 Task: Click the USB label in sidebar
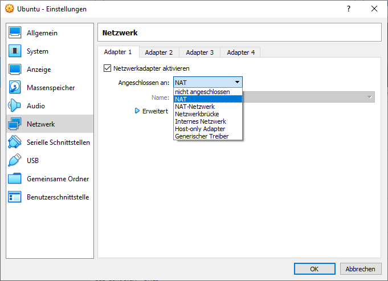point(32,160)
